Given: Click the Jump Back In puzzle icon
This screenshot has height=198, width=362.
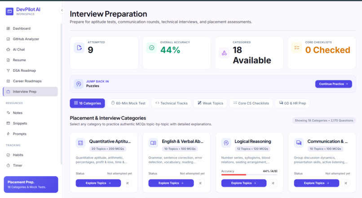Looking at the screenshot, I should pyautogui.click(x=79, y=84).
